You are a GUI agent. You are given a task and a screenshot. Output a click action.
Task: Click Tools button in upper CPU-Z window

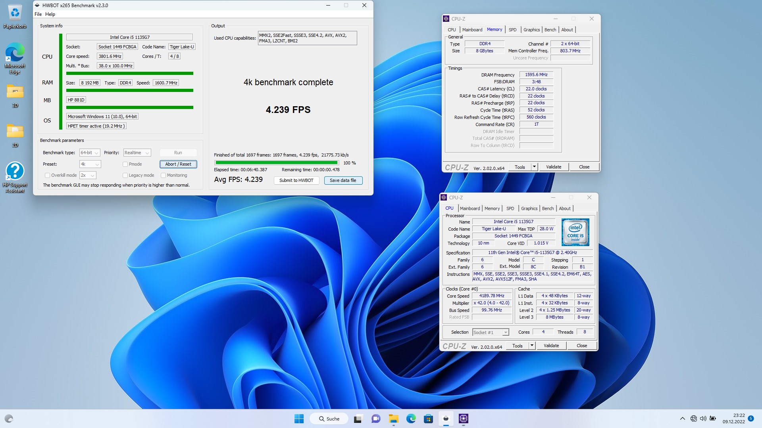pos(520,167)
